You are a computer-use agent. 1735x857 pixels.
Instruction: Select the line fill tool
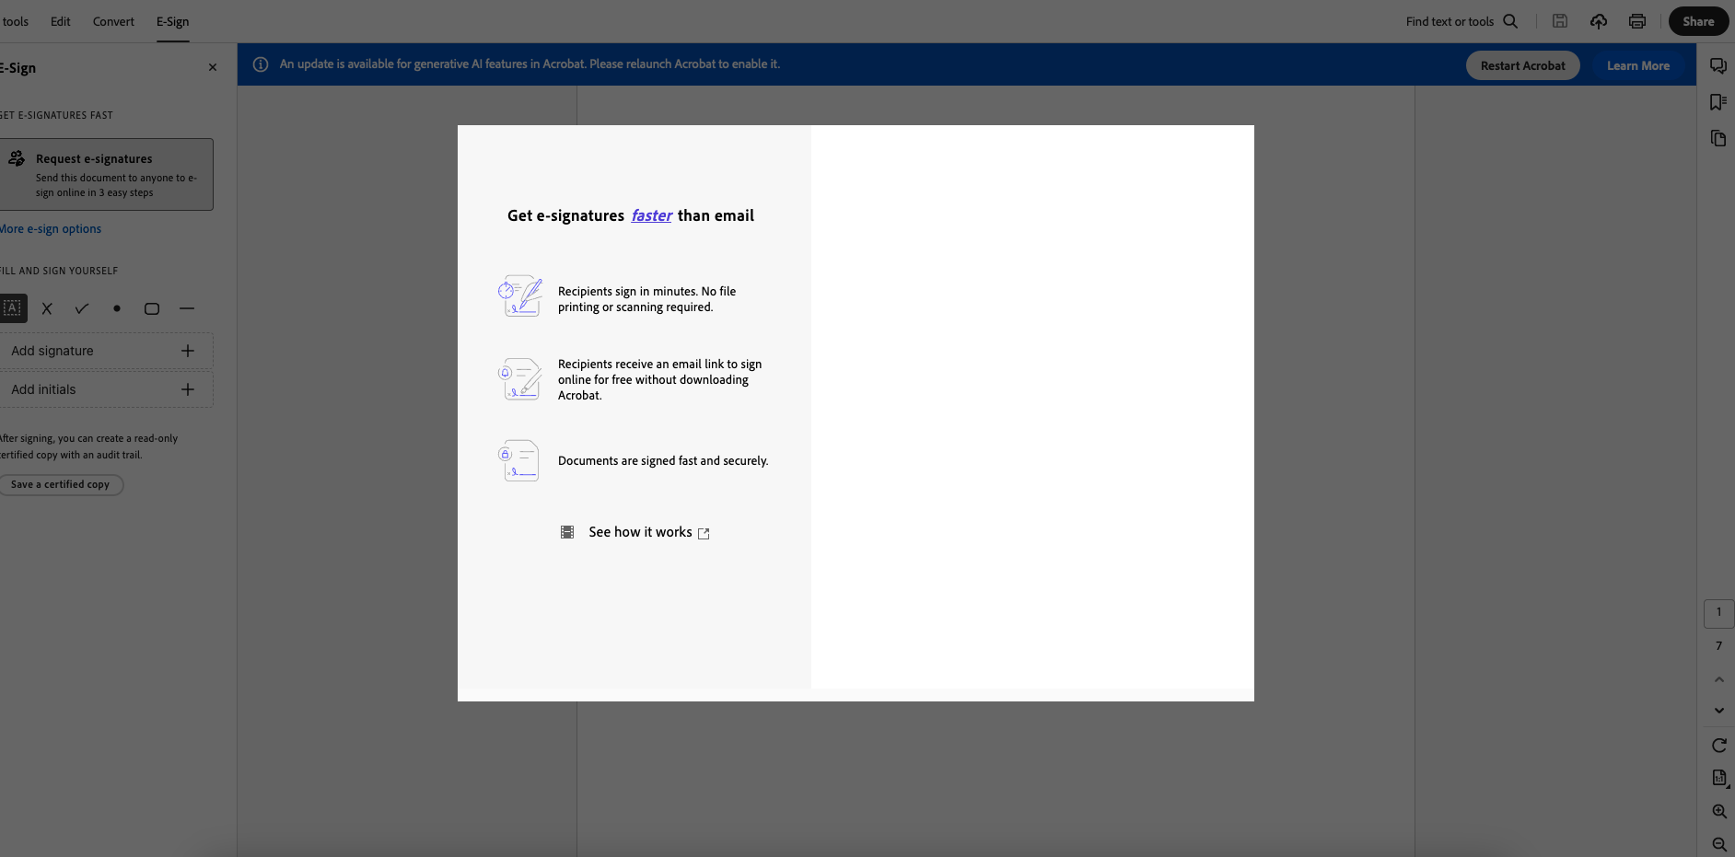(x=187, y=308)
